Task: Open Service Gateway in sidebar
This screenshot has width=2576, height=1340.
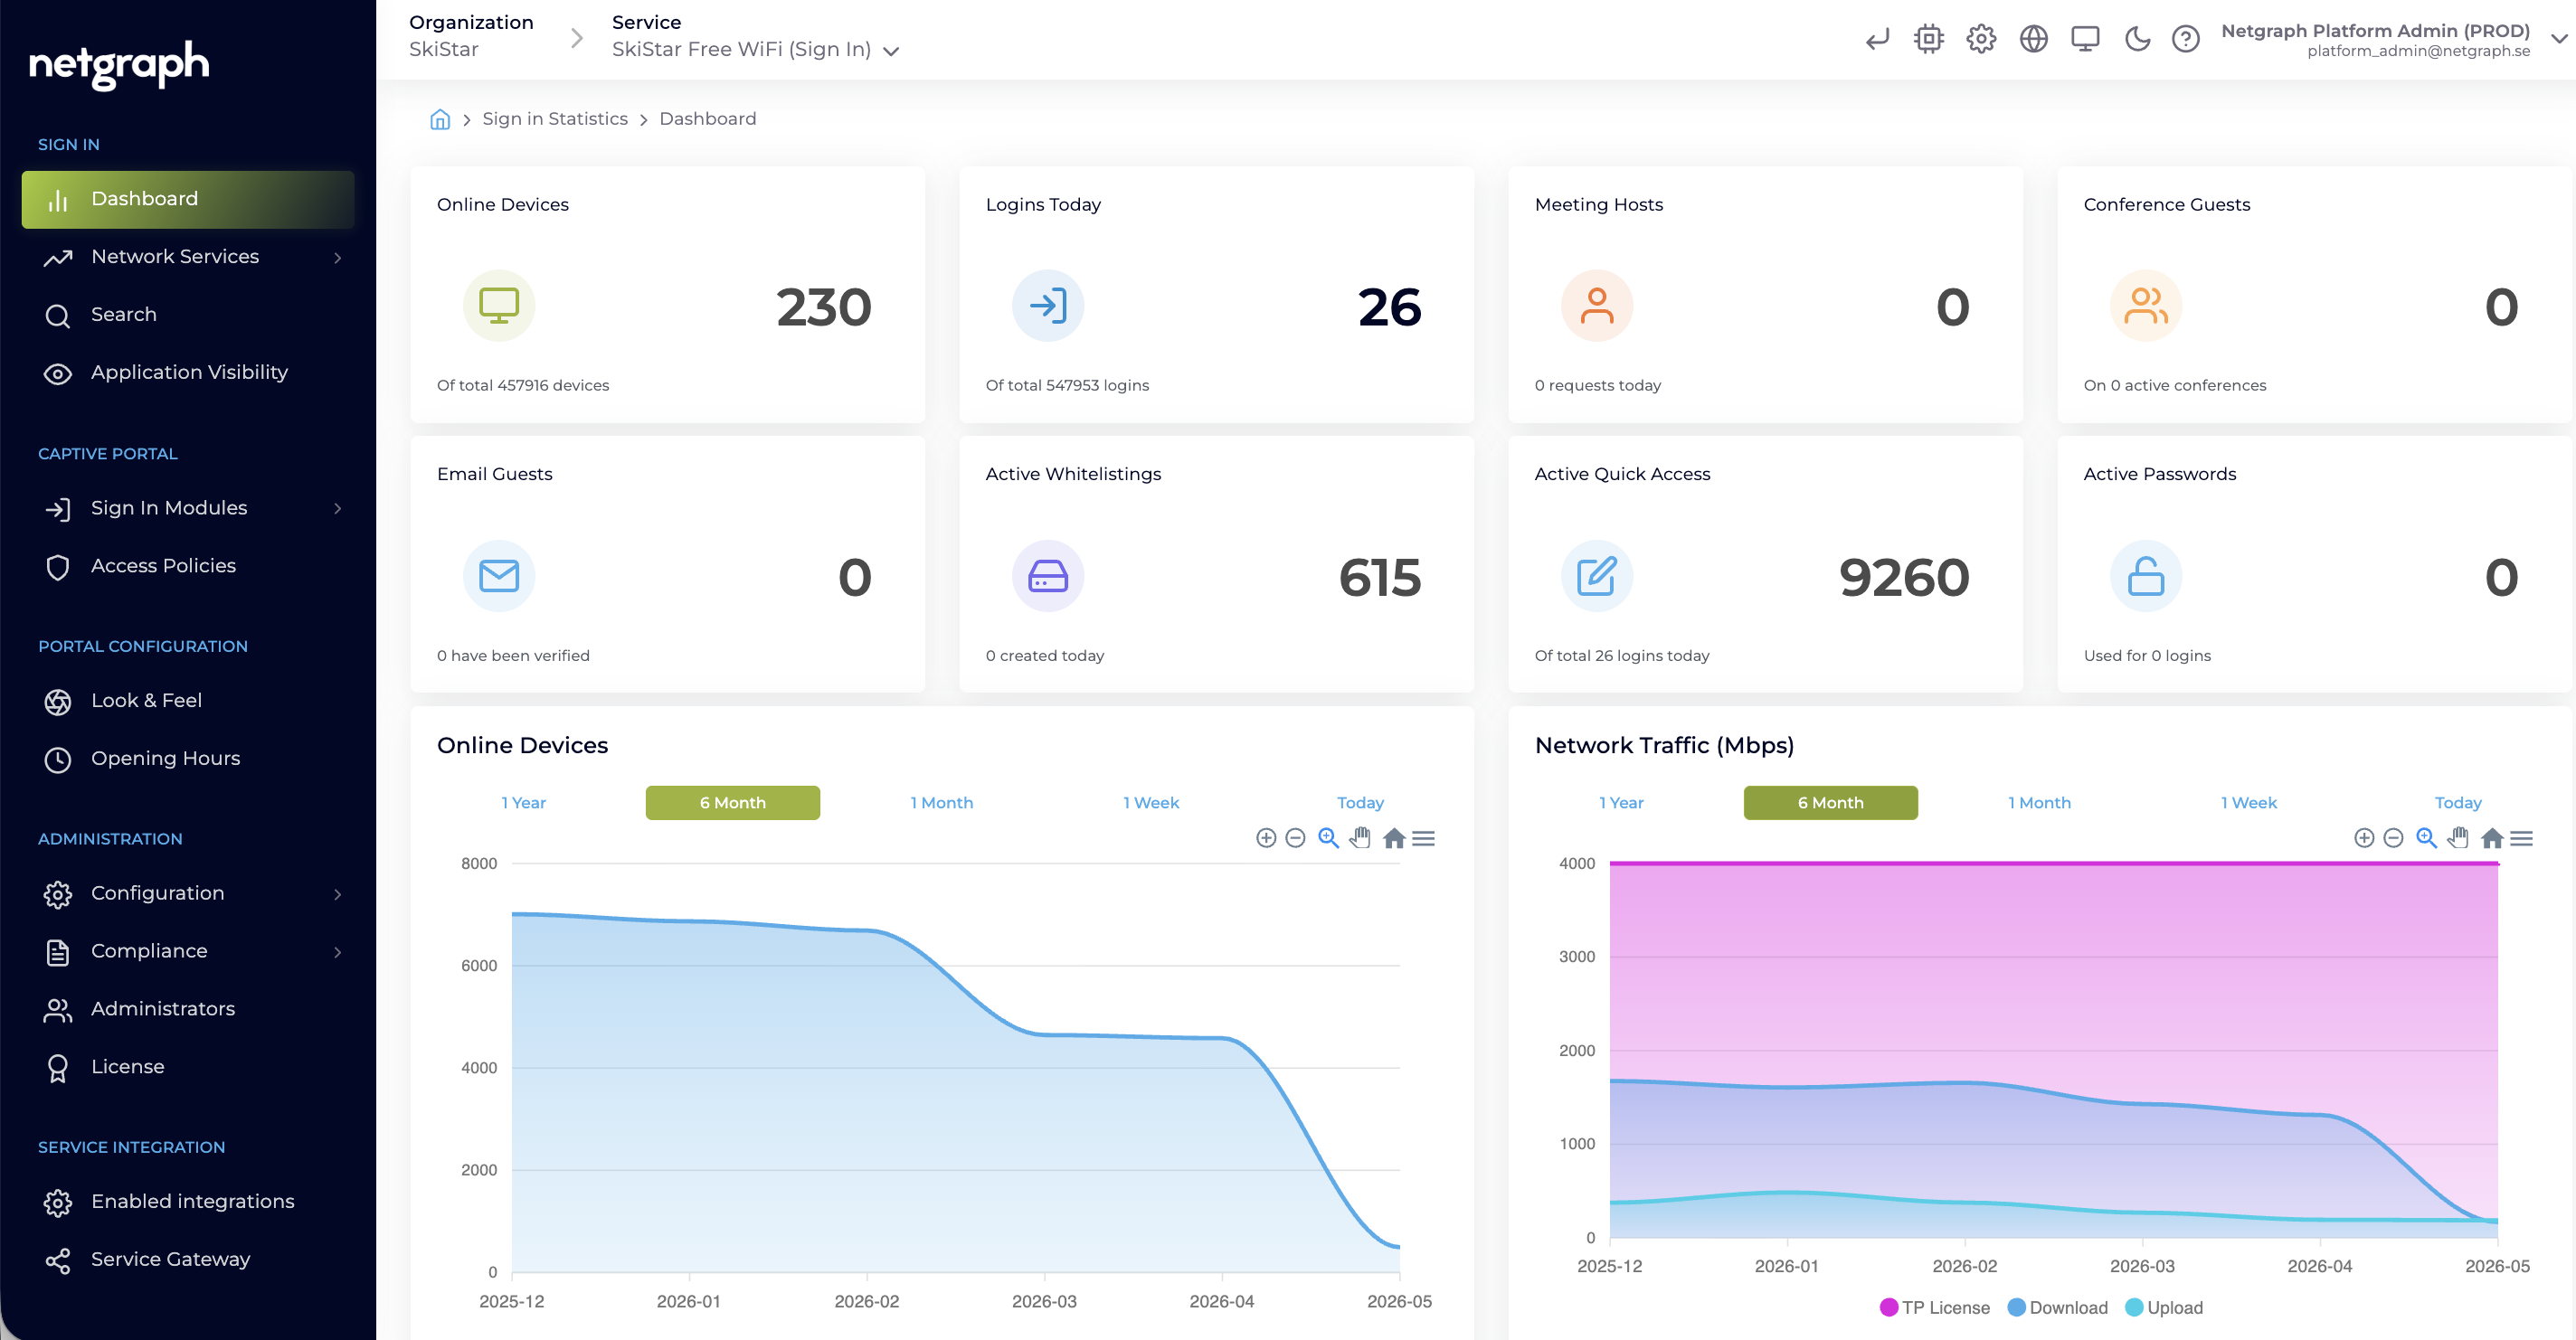Action: [x=188, y=1260]
